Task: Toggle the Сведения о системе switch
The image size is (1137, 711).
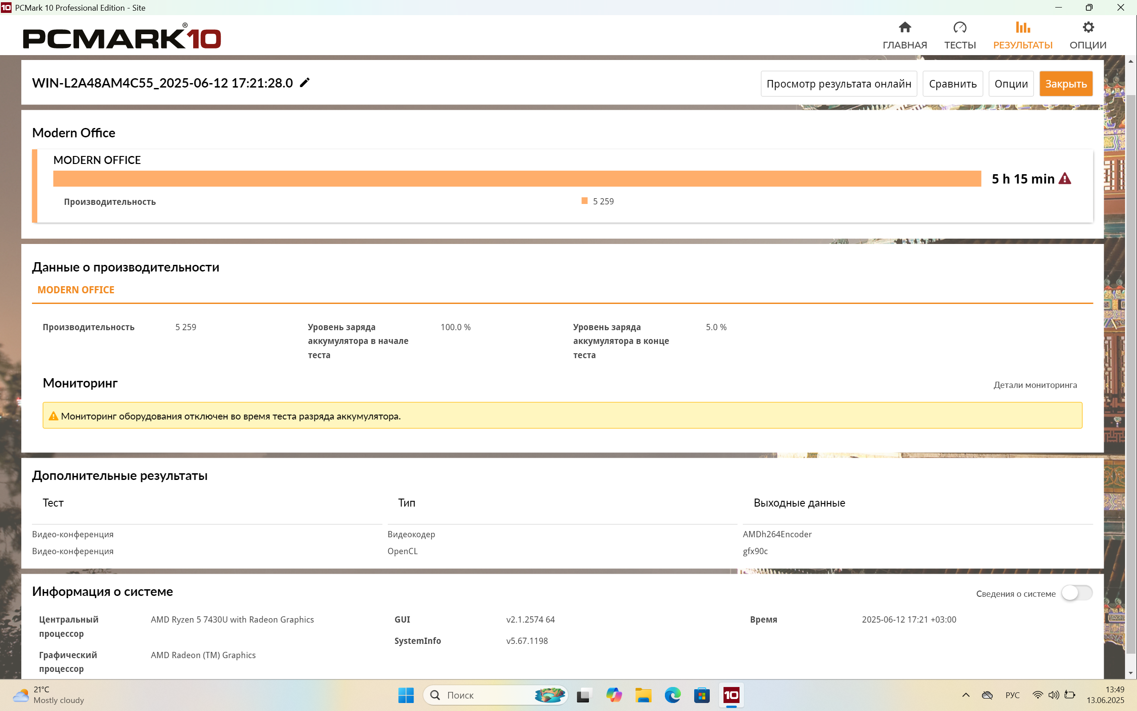Action: click(1077, 593)
